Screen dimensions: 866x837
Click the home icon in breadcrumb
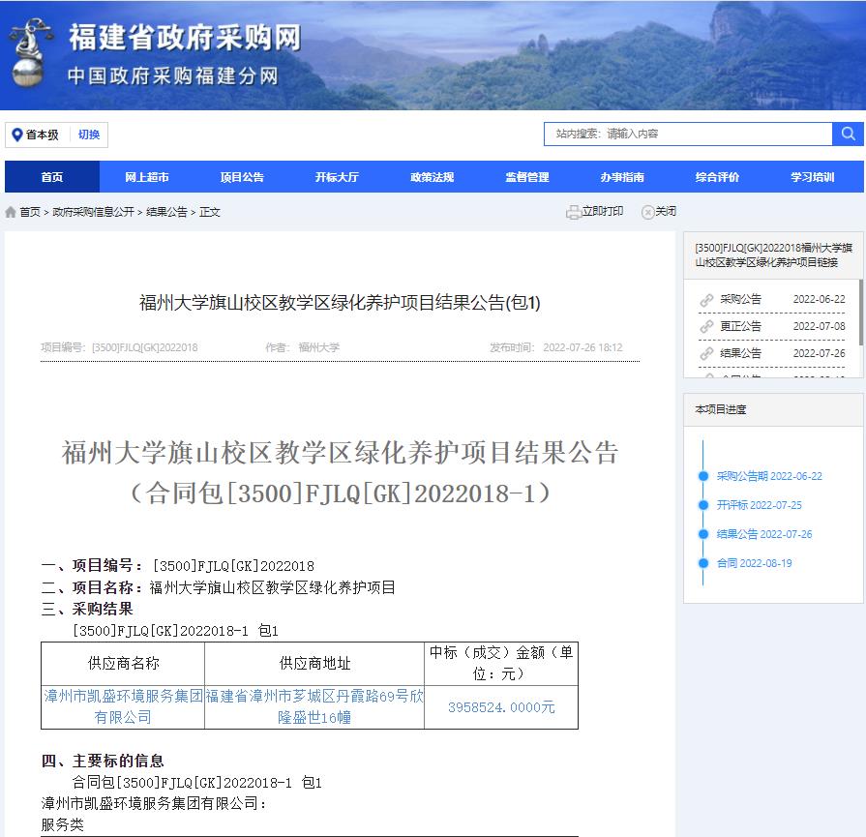tap(11, 212)
